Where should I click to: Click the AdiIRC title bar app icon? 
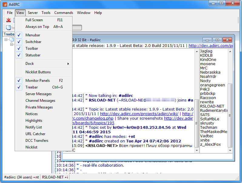point(5,5)
